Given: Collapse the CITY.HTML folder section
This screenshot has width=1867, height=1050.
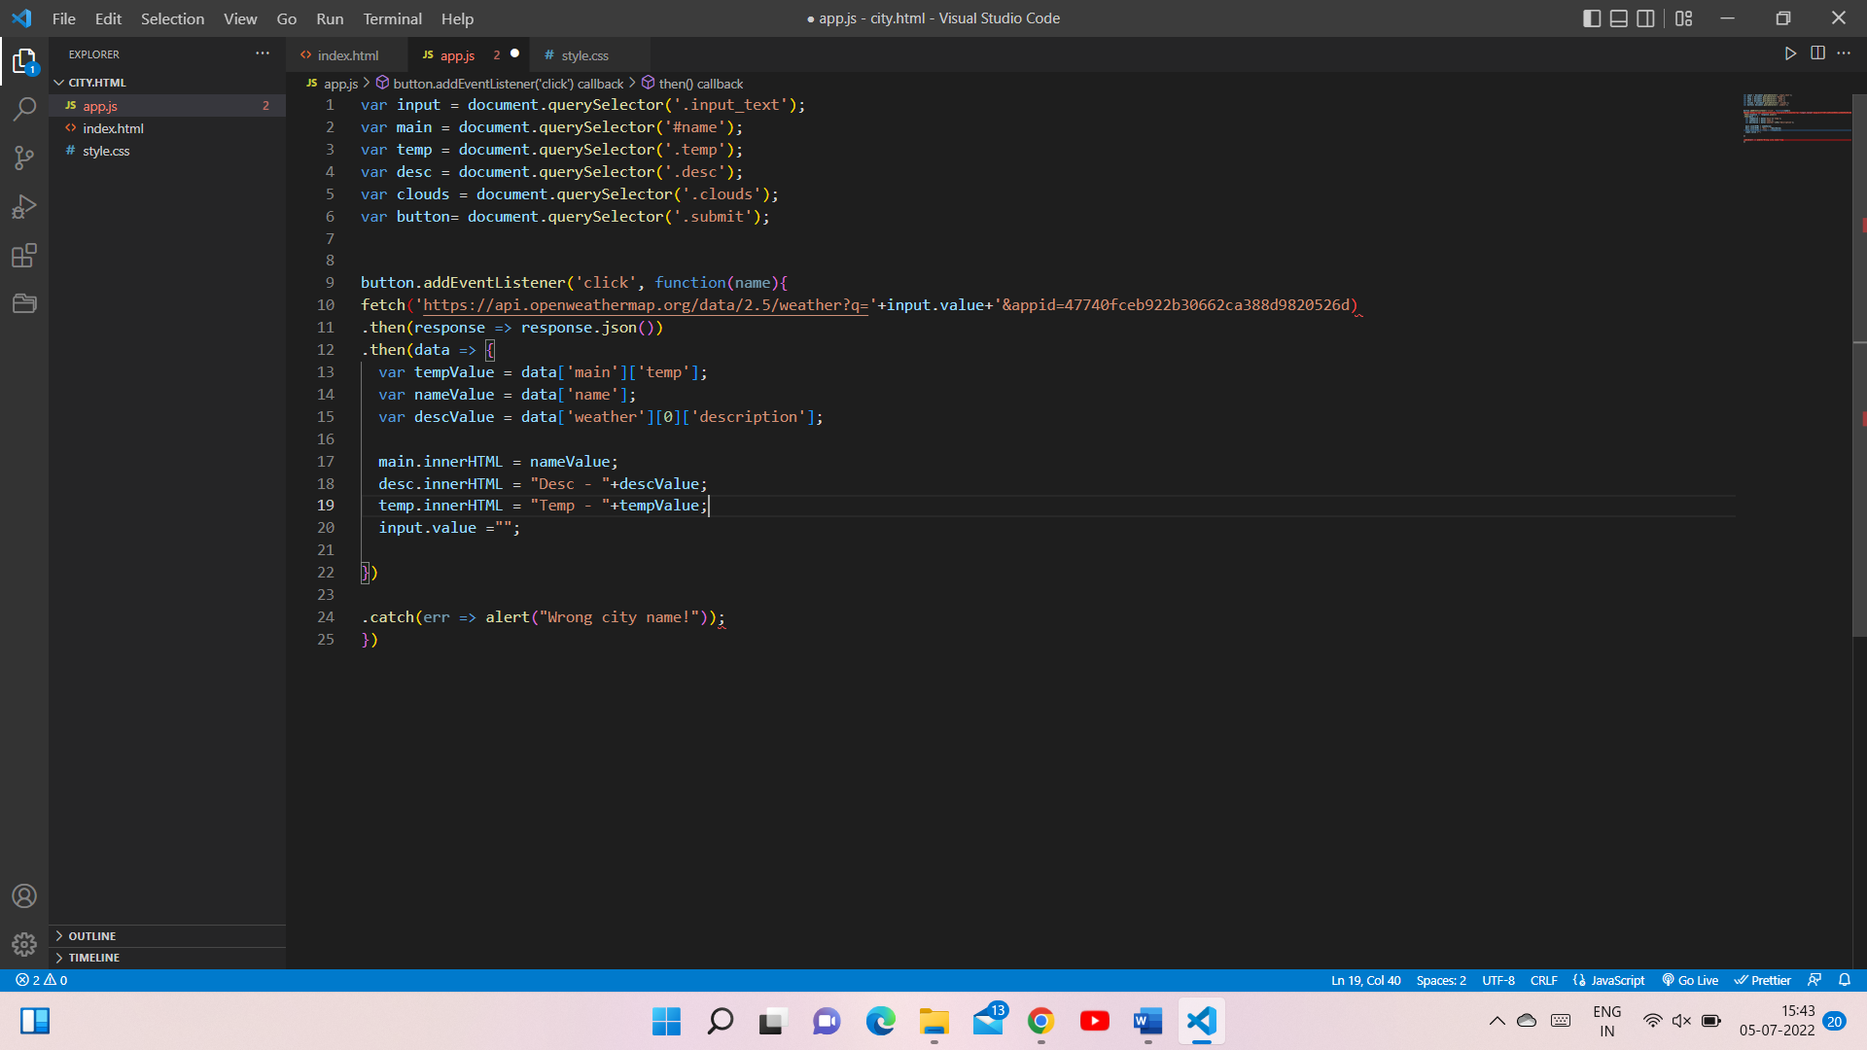Looking at the screenshot, I should click(167, 83).
